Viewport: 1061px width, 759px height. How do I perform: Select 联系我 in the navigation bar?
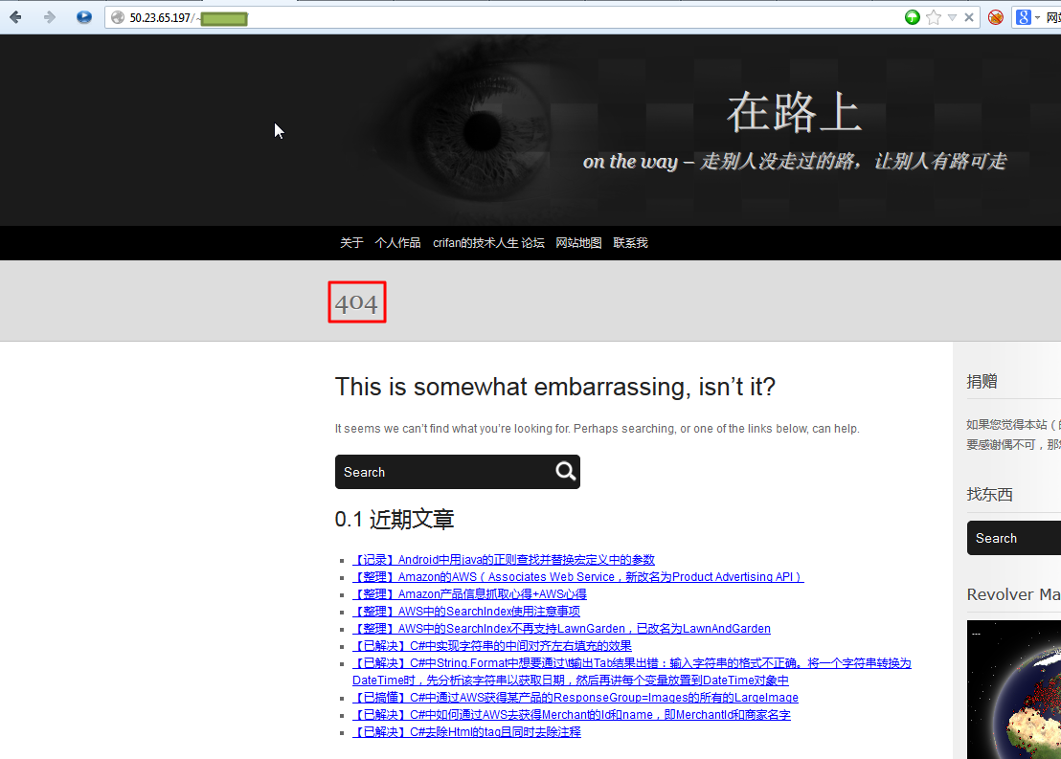pyautogui.click(x=631, y=243)
